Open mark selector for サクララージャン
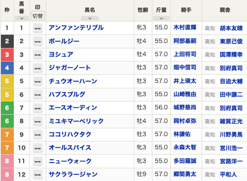Viewport: 247px width, 181px height. click(37, 174)
